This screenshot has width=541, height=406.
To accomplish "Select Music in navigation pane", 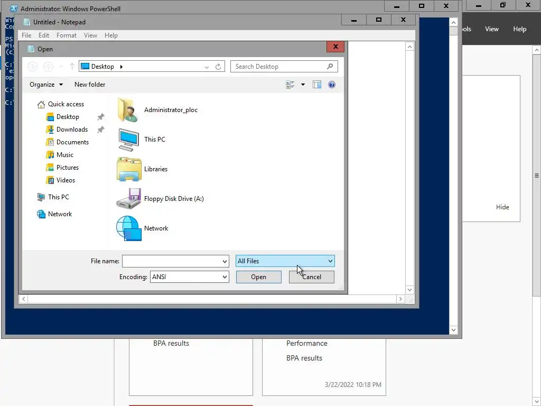I will click(60, 155).
